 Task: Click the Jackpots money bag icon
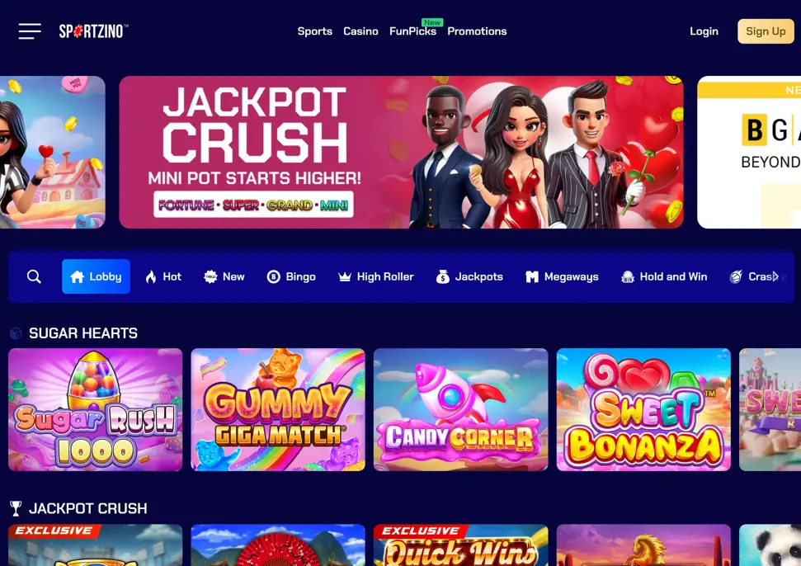click(443, 276)
